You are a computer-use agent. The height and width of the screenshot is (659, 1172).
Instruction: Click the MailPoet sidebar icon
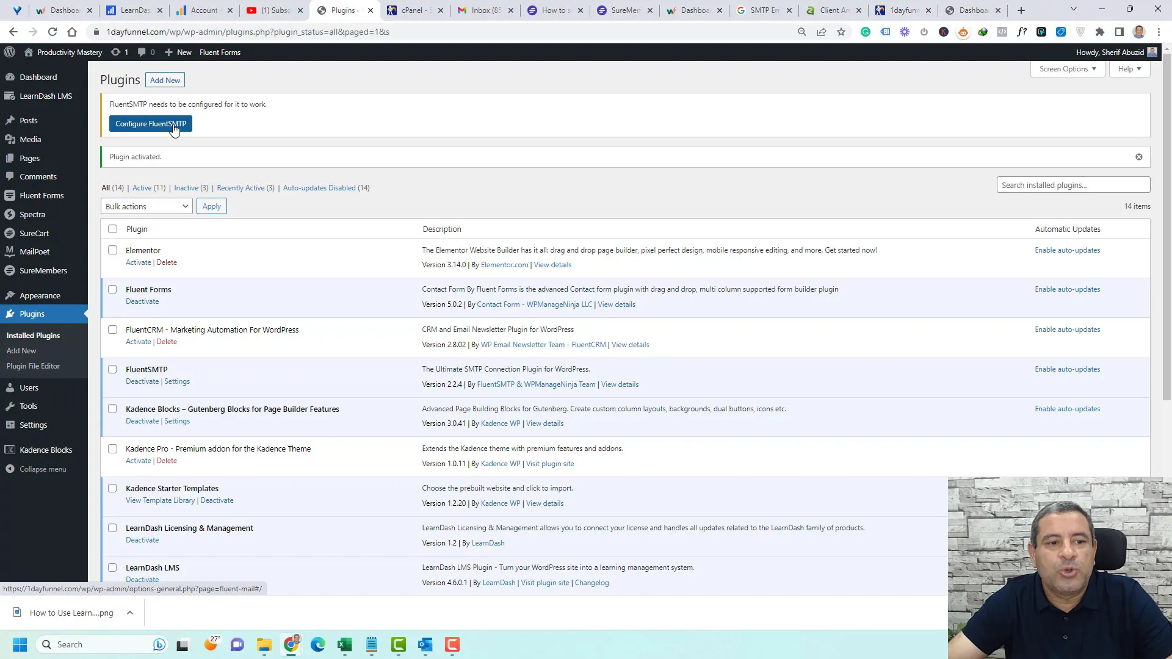pyautogui.click(x=10, y=251)
